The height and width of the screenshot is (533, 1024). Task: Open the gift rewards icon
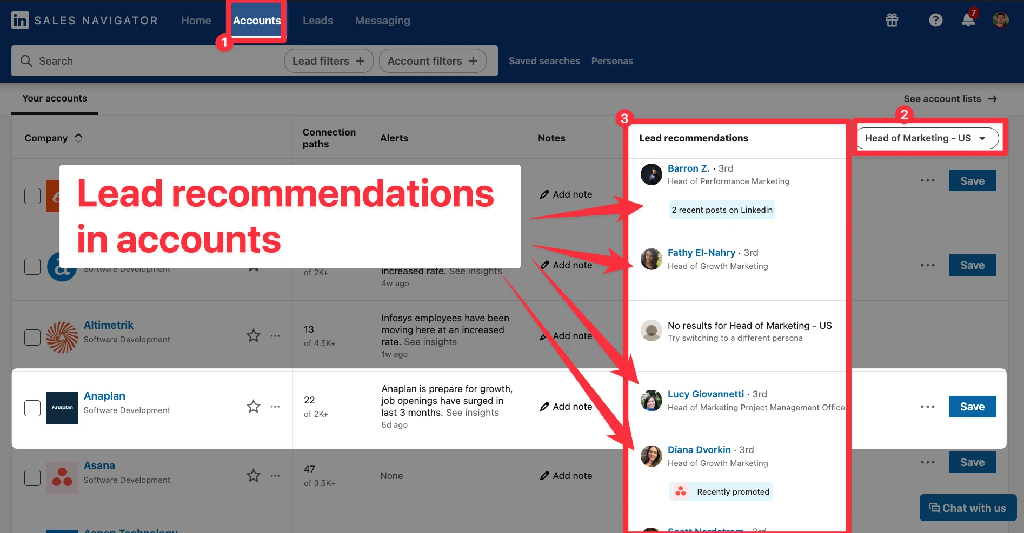(892, 20)
